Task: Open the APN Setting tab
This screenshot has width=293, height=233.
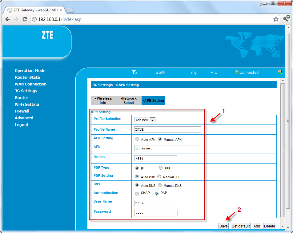Action: tap(153, 101)
